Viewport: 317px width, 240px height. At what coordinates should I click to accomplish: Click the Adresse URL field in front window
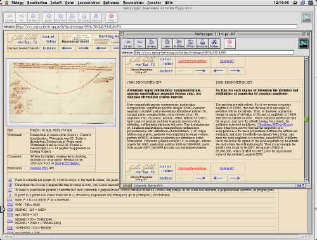(x=214, y=52)
